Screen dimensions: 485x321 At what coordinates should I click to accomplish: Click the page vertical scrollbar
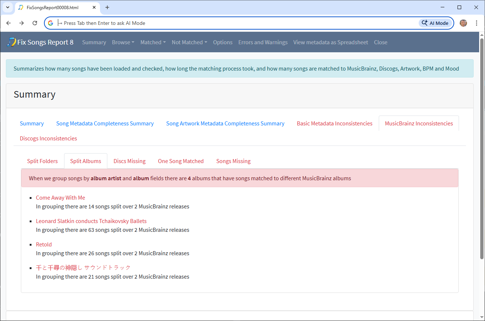point(482,146)
